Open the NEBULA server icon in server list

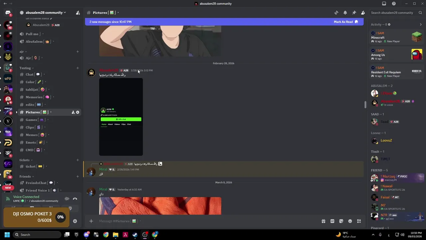pyautogui.click(x=8, y=110)
